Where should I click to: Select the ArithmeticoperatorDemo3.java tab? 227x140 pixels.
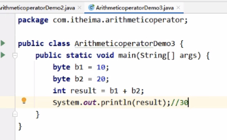[x=135, y=8]
